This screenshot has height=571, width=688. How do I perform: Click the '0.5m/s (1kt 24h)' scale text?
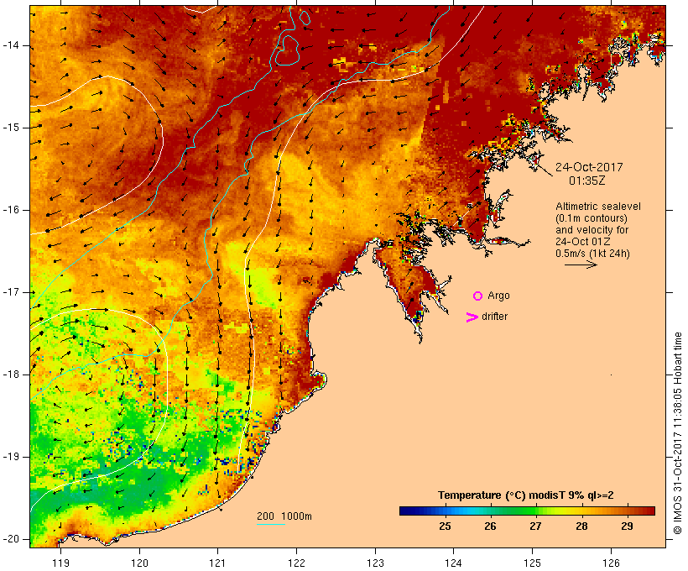(x=592, y=254)
